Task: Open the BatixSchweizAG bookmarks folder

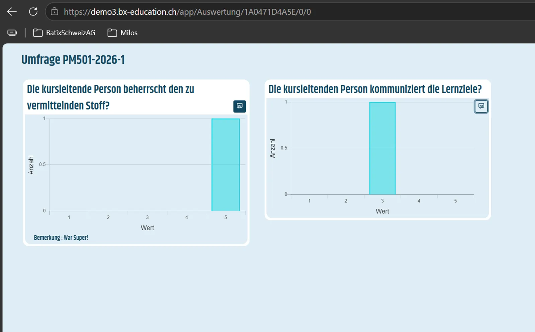Action: pyautogui.click(x=64, y=33)
